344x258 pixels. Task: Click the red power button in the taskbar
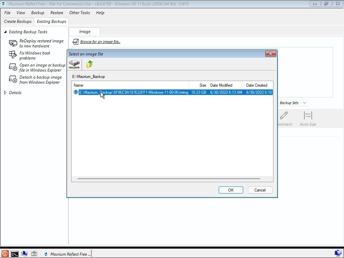tap(5, 254)
